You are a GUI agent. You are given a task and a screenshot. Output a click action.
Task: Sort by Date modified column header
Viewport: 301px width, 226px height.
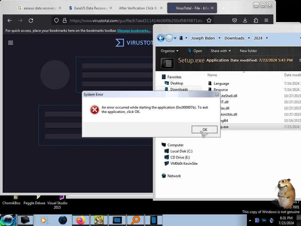click(x=292, y=75)
